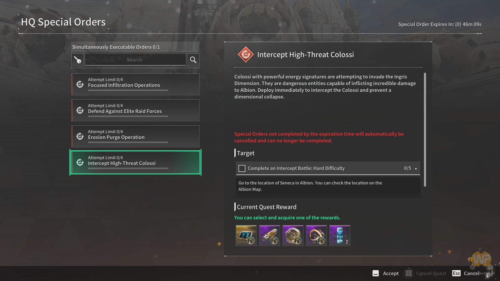
Task: Click the Focused Infiltration Operations target icon
Action: click(x=80, y=84)
